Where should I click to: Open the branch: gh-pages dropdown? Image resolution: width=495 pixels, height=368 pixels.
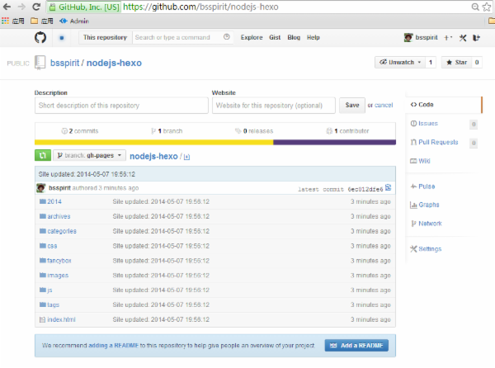click(89, 155)
